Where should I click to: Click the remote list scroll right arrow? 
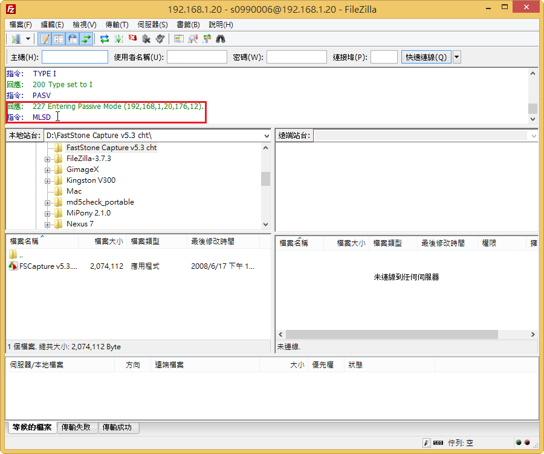533,335
